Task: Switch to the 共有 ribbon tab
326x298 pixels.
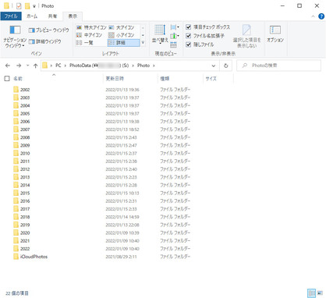Action: 52,16
